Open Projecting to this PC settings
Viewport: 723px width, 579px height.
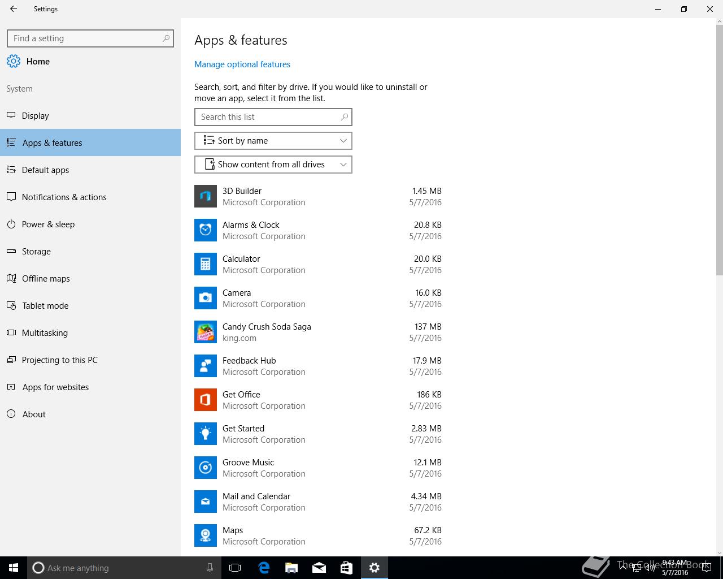pos(90,360)
